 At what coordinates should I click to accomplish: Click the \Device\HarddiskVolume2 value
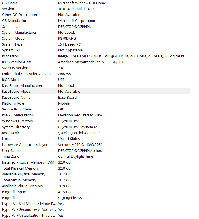point(79,133)
